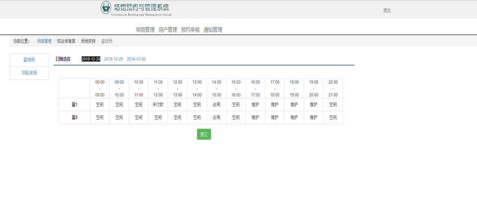The image size is (477, 205).
Task: Select date 2018-12-30
Action: (136, 59)
